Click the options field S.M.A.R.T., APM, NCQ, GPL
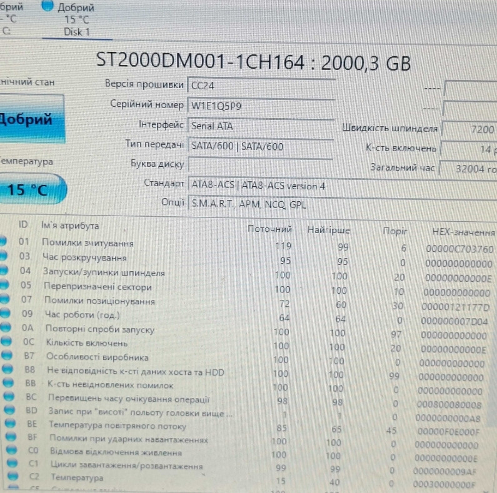 click(343, 204)
